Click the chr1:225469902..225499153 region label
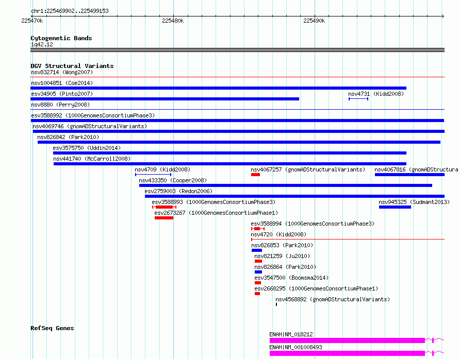The width and height of the screenshot is (459, 359). [70, 11]
